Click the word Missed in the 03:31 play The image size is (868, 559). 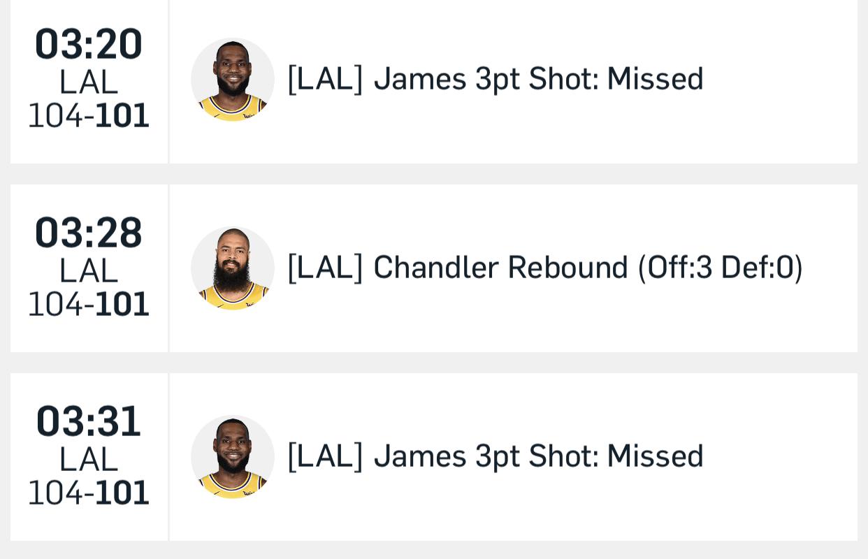(655, 456)
